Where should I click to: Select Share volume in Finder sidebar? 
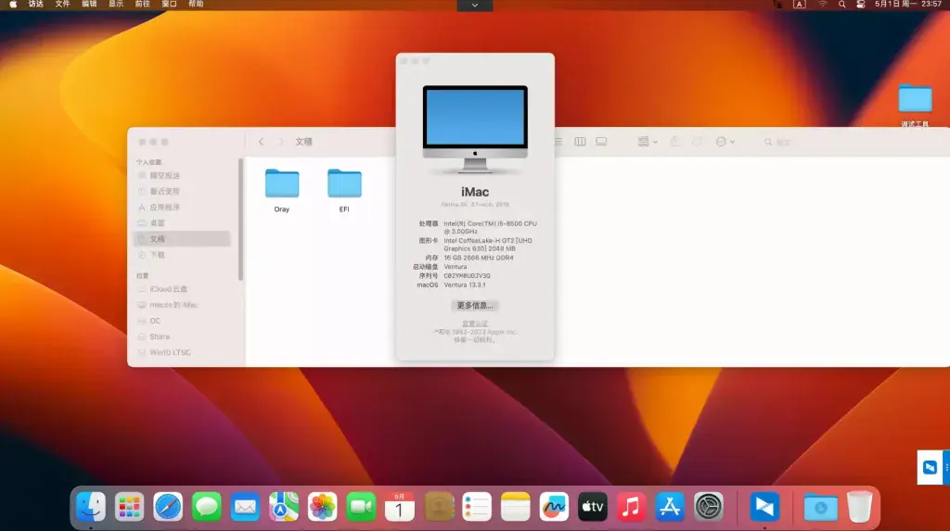coord(182,336)
